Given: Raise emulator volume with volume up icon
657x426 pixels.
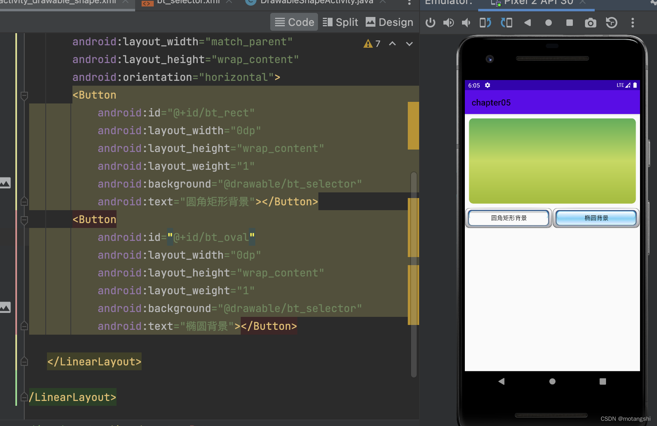Looking at the screenshot, I should tap(448, 23).
